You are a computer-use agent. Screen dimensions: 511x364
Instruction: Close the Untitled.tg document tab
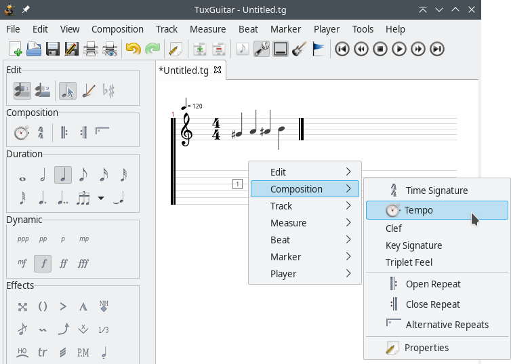pos(218,70)
